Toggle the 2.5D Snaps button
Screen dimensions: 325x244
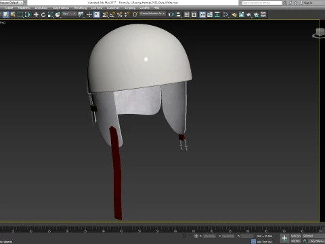(105, 15)
